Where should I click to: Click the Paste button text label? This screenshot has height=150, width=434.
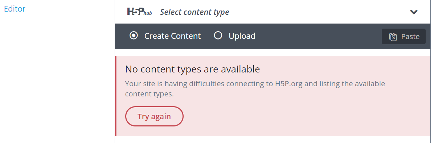click(x=410, y=37)
